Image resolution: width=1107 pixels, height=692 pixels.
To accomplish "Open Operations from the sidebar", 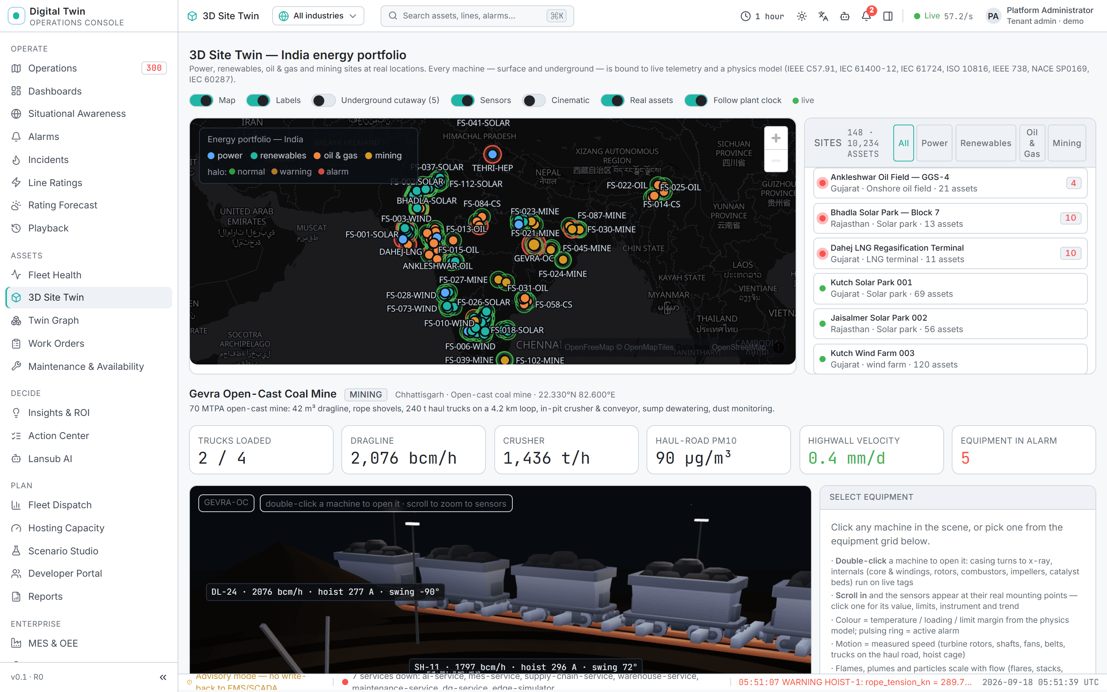I will 89,68.
